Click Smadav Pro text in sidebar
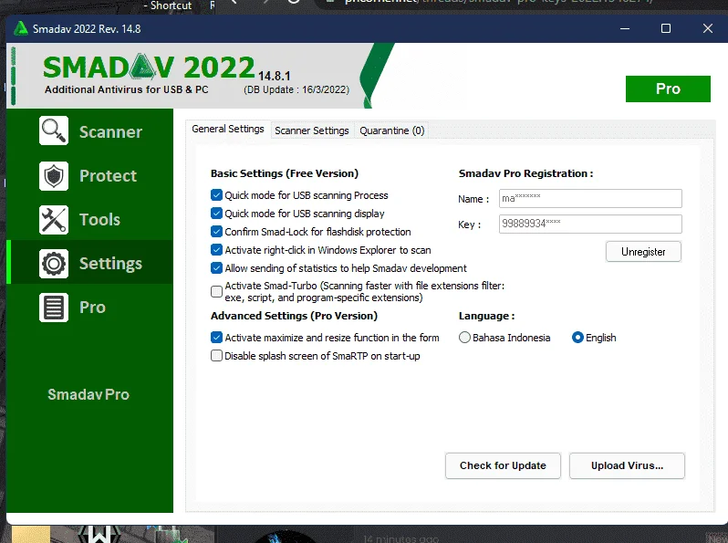The width and height of the screenshot is (728, 543). tap(88, 394)
